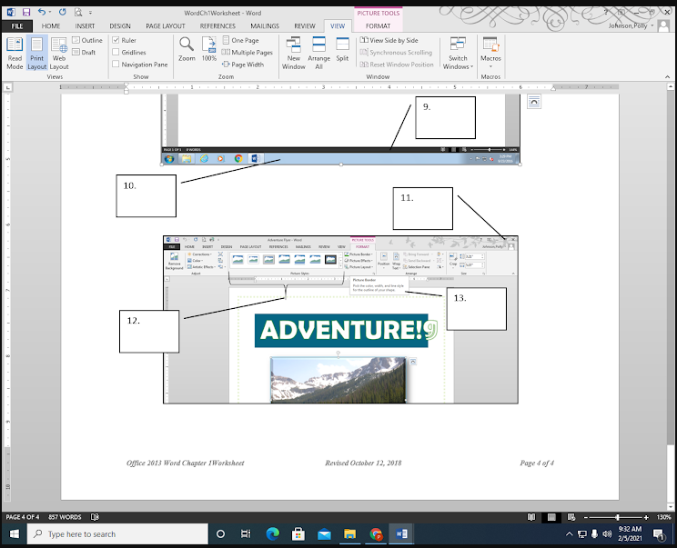Open the FILE tab
677x548 pixels.
17,25
